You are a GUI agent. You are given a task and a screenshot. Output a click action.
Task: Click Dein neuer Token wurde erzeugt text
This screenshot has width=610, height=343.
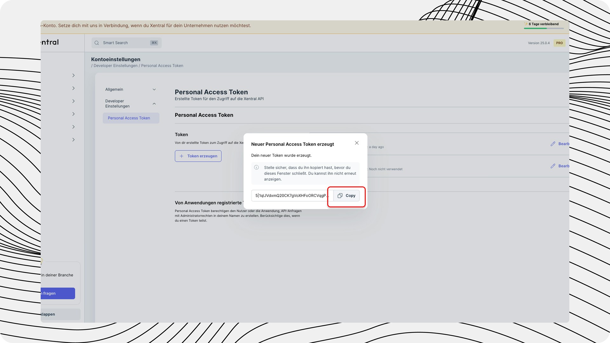click(x=281, y=155)
